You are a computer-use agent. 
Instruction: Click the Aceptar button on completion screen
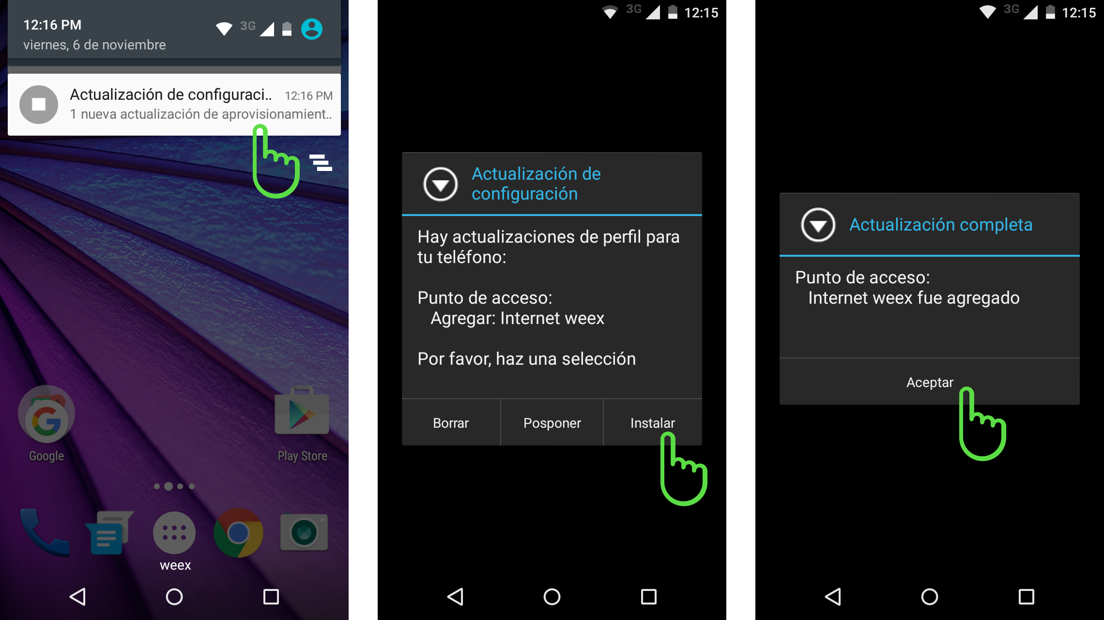(x=929, y=381)
